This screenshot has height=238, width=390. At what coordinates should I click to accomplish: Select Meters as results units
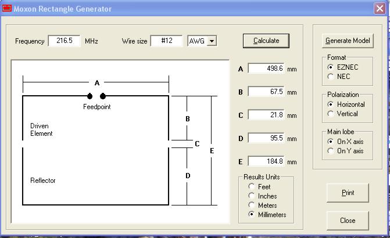click(x=252, y=205)
